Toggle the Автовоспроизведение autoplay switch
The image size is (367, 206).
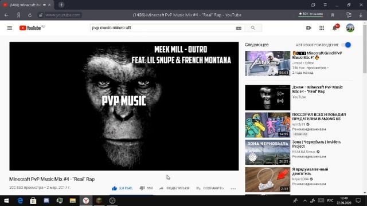(x=346, y=45)
